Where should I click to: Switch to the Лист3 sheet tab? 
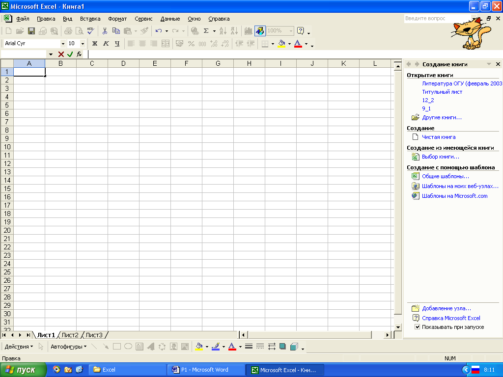click(x=94, y=335)
